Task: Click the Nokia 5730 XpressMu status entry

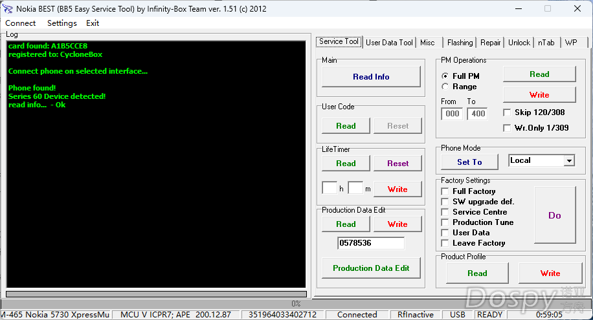Action: (x=55, y=315)
